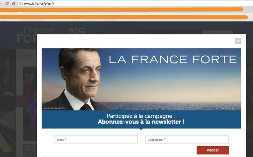This screenshot has height=157, width=253.
Task: Go to the browser home page icon
Action: click(x=14, y=4)
